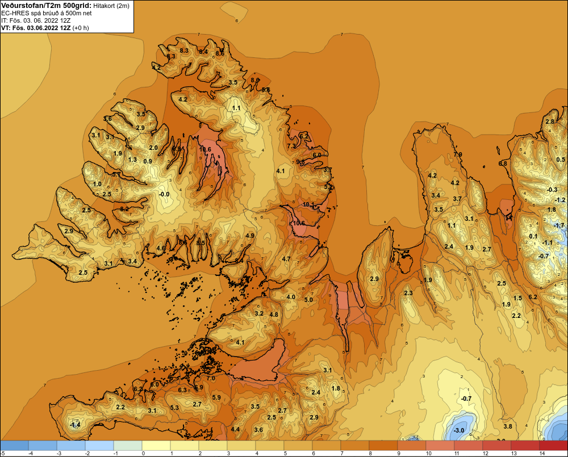Click the 'VT: Fös. 03.06.2022 12Z' line

[x=36, y=28]
